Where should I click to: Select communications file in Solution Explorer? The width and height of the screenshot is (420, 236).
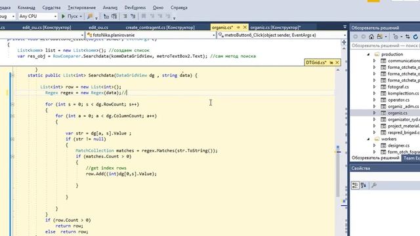(404, 61)
